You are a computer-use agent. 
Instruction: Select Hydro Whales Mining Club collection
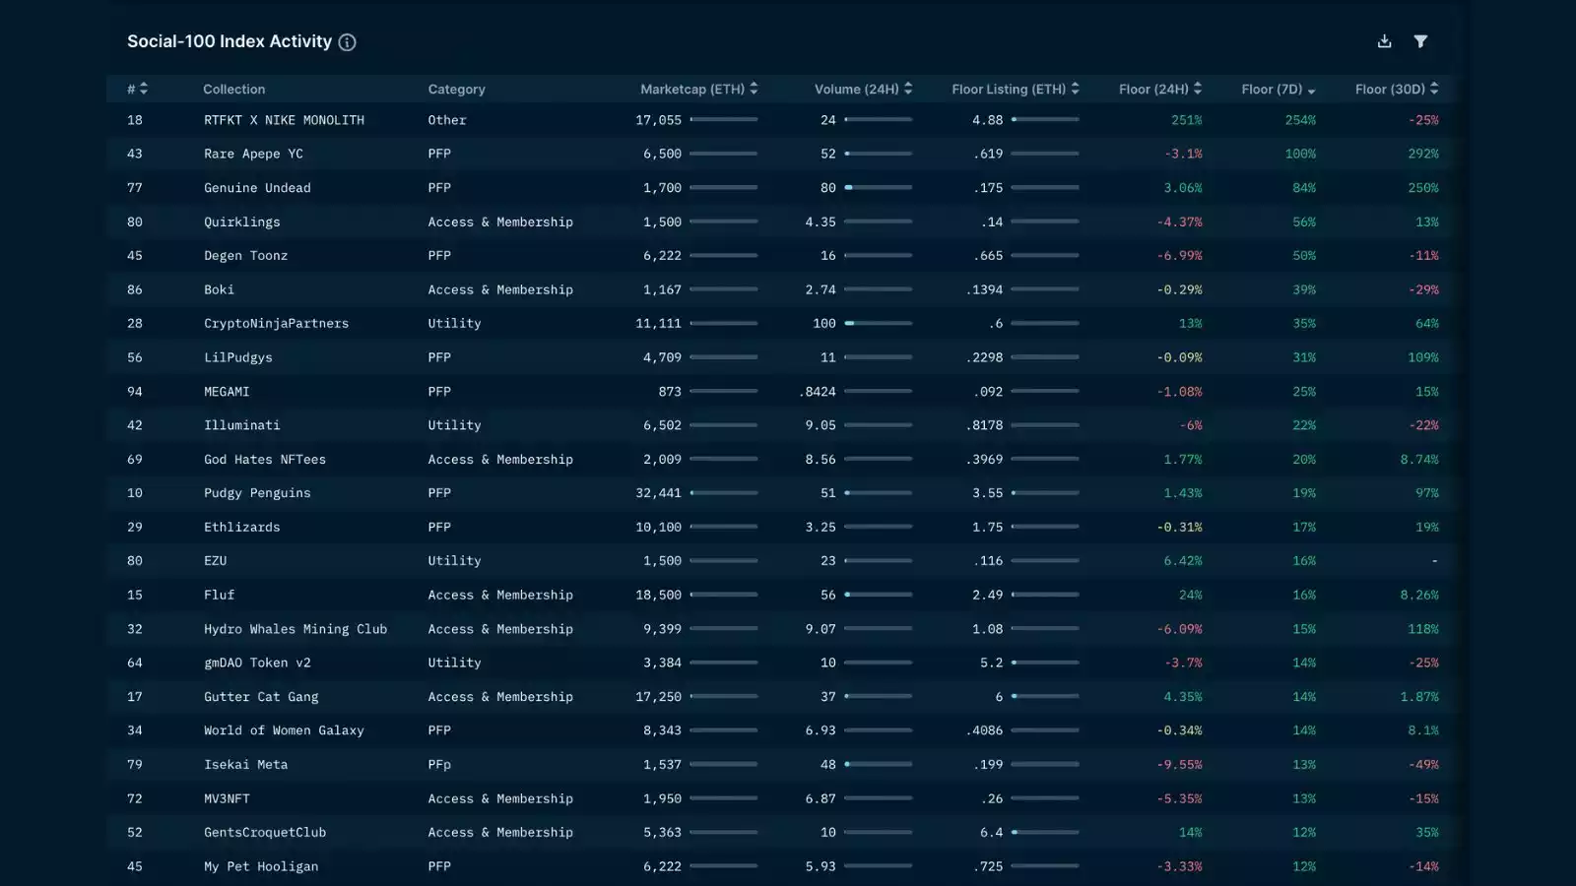[x=295, y=629]
